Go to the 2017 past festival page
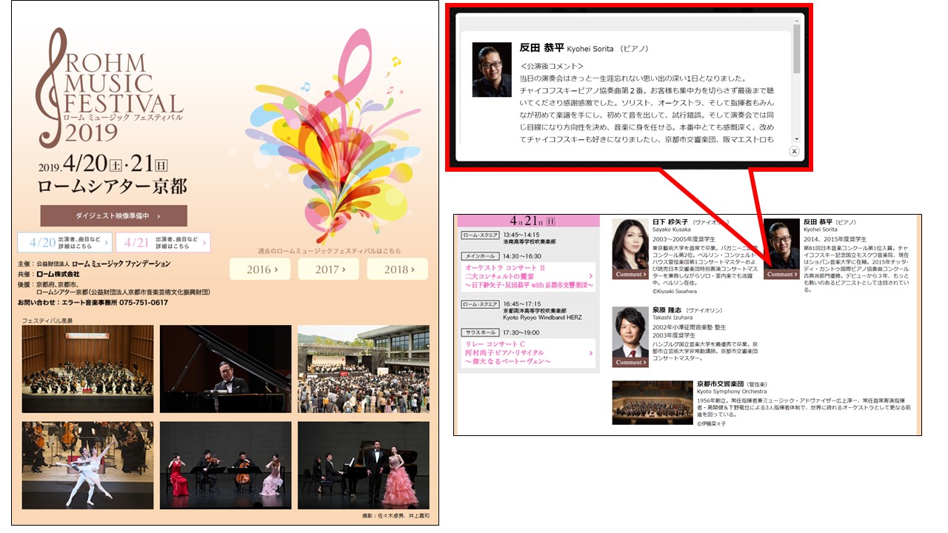The height and width of the screenshot is (533, 948). 328,269
